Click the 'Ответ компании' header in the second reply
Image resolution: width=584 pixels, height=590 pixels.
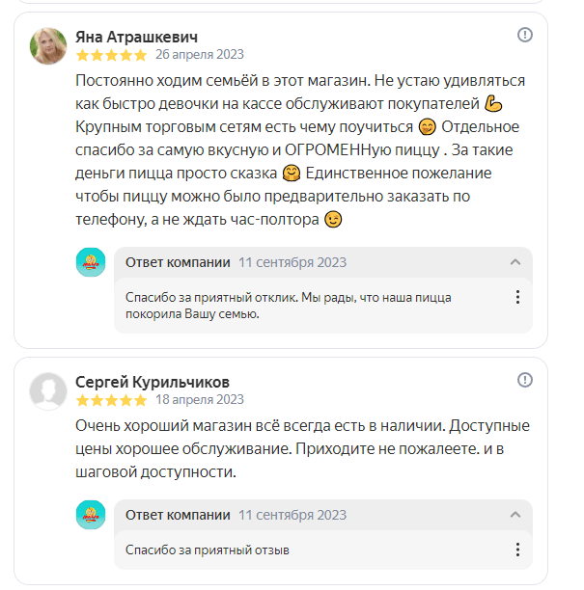point(178,515)
